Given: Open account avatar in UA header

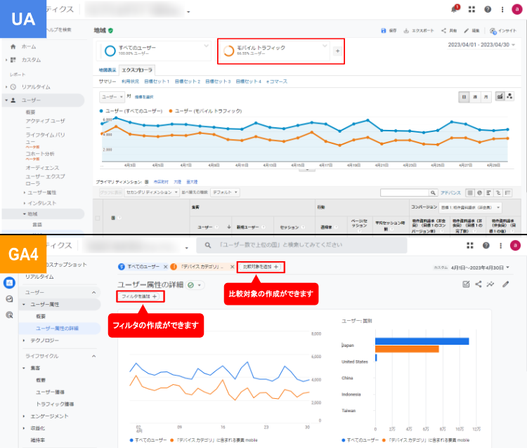Looking at the screenshot, I should [516, 9].
